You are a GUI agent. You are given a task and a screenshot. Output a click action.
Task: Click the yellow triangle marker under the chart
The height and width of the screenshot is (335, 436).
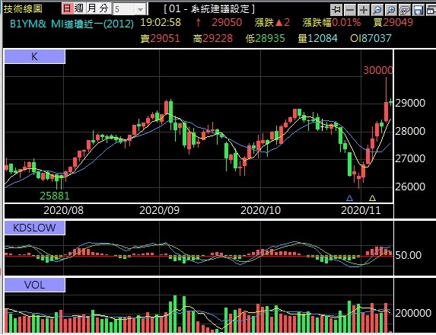[x=372, y=198]
